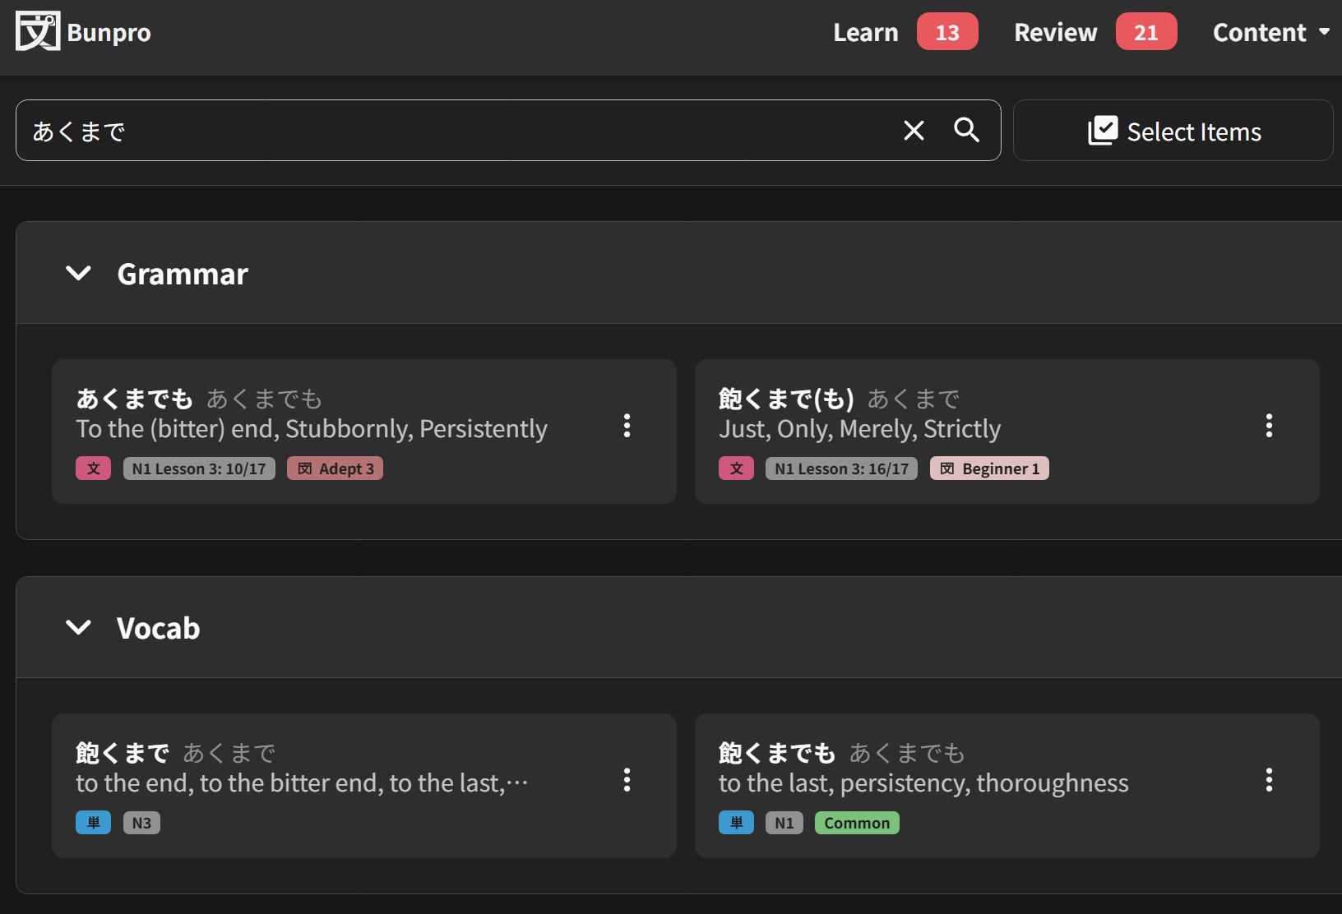Viewport: 1342px width, 914px height.
Task: Click the pink 文 grammar badge on あくまでも
Action: pyautogui.click(x=94, y=469)
